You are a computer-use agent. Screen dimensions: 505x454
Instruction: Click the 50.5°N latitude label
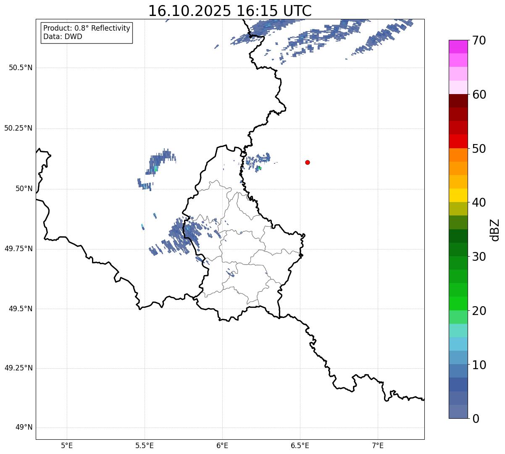[21, 68]
